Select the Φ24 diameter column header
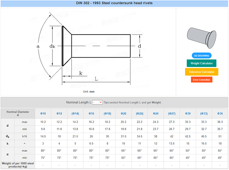 click(x=155, y=114)
